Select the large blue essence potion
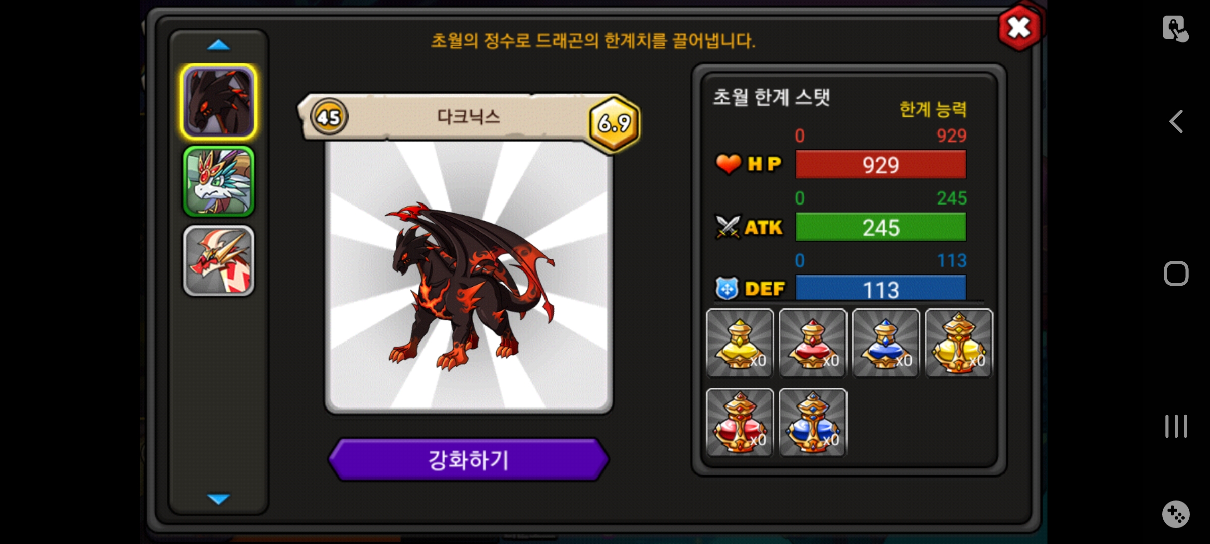 pos(813,423)
